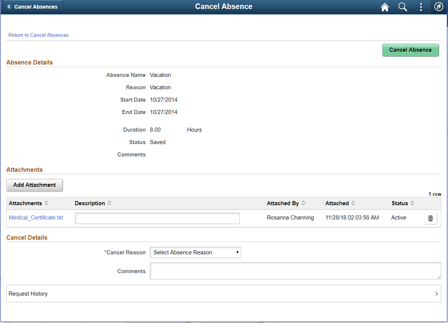This screenshot has height=323, width=448.
Task: Sort by Attached By column arrow
Action: (x=303, y=203)
